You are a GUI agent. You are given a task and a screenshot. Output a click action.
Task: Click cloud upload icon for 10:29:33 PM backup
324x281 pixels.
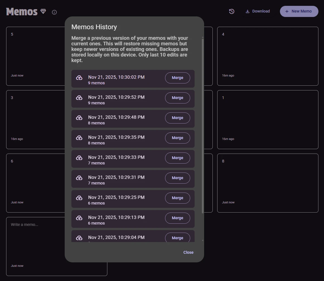click(79, 158)
